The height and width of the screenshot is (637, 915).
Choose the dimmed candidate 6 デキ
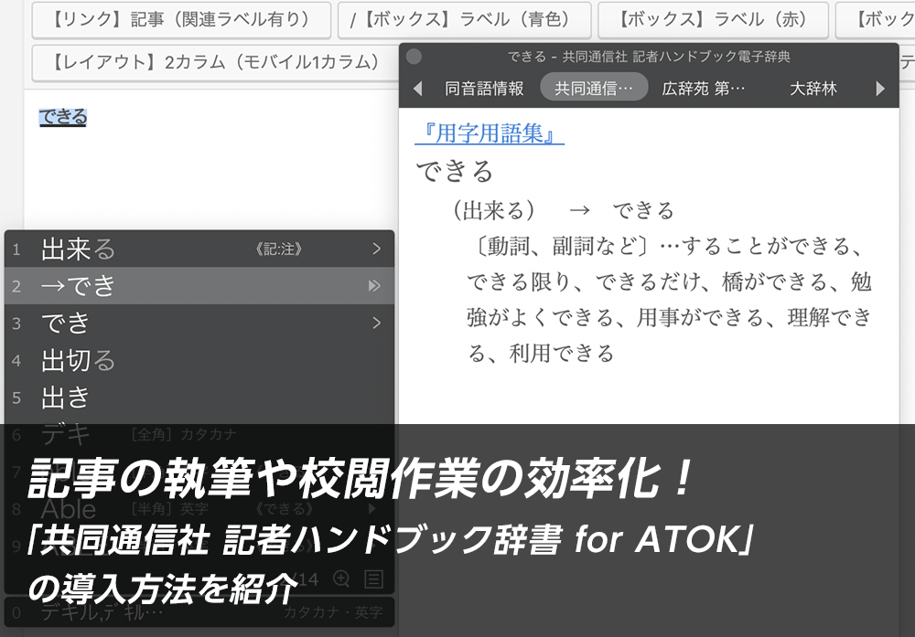click(x=199, y=434)
